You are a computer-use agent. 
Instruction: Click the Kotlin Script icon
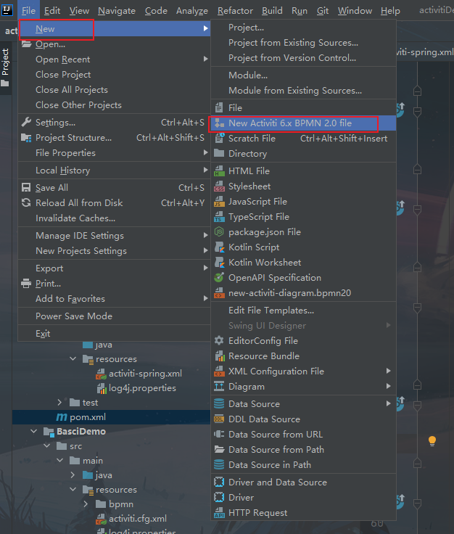click(219, 247)
